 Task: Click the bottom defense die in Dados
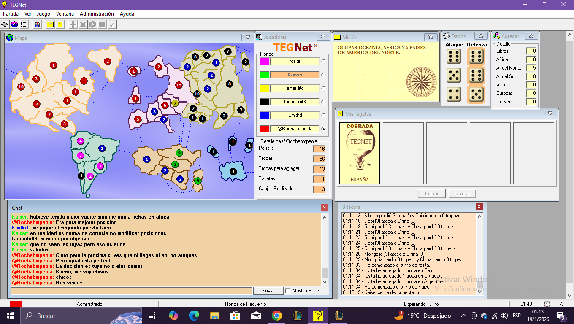click(476, 94)
